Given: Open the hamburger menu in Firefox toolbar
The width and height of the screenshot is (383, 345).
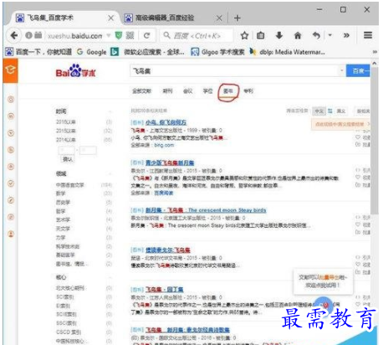Looking at the screenshot, I should click(x=368, y=35).
